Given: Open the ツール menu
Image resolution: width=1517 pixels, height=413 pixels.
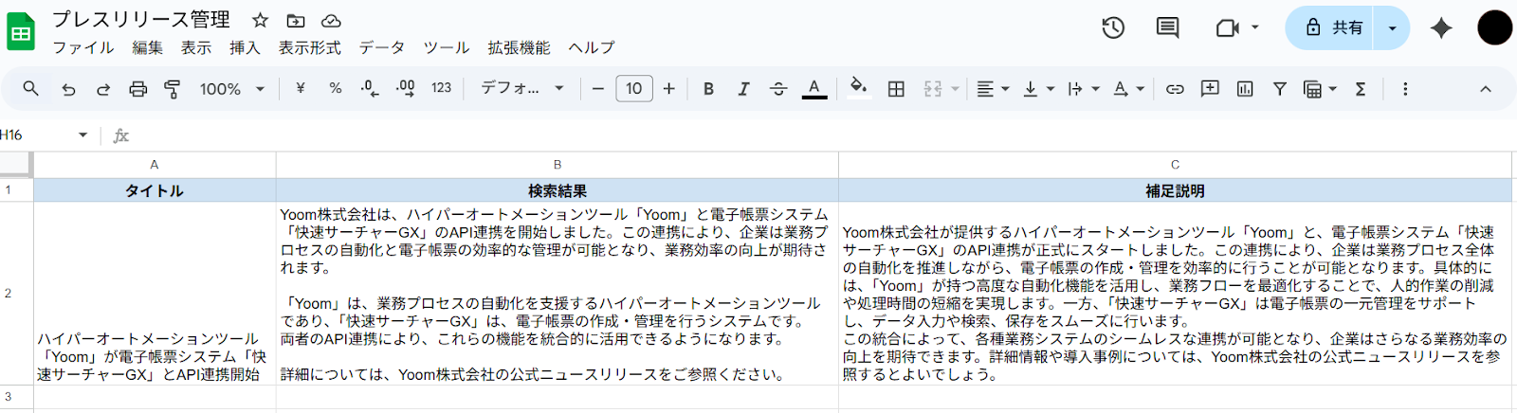Looking at the screenshot, I should (447, 47).
